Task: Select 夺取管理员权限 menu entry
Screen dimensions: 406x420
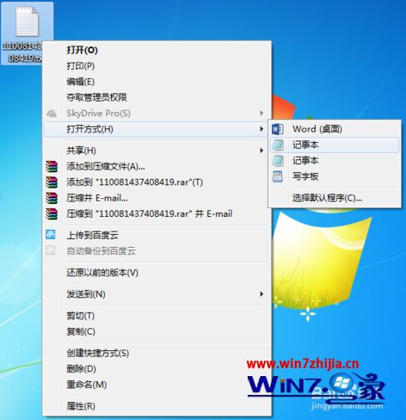Action: point(157,97)
